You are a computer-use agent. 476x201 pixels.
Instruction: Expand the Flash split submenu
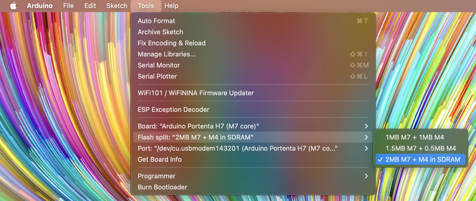coord(253,137)
